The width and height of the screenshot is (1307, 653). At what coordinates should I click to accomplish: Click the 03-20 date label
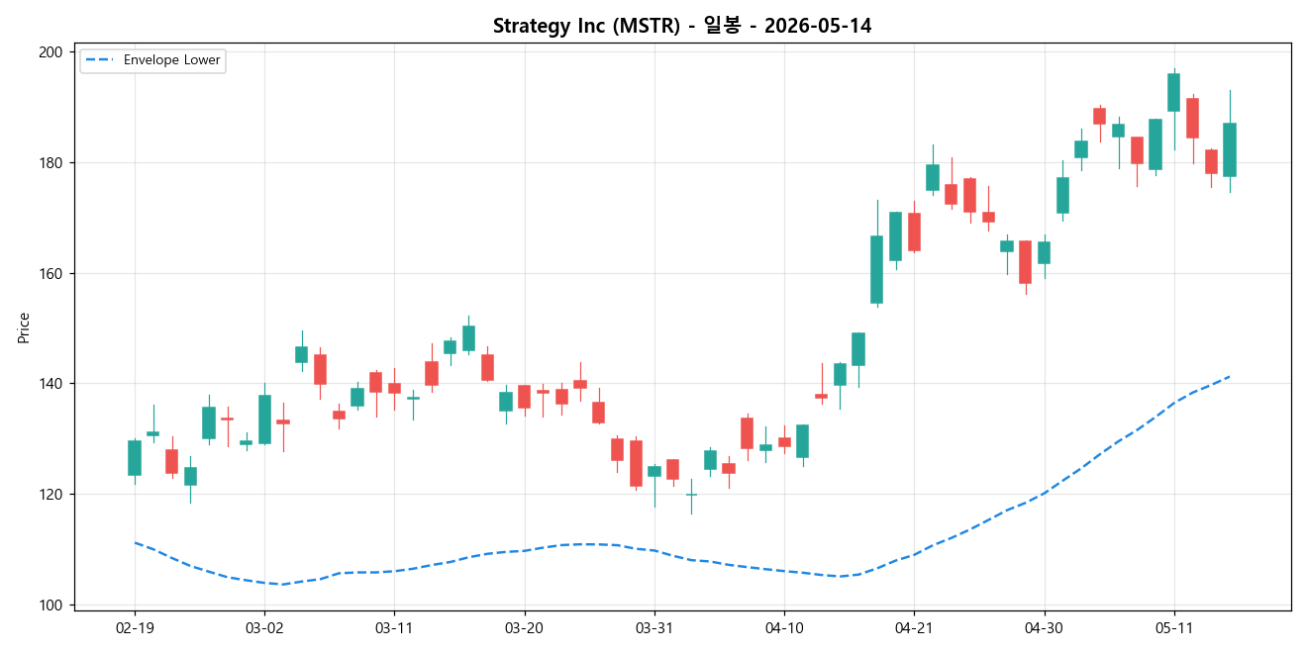525,627
